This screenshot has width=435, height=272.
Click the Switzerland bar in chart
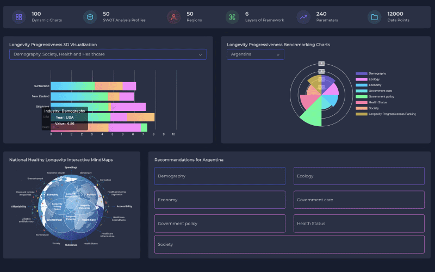coord(93,86)
